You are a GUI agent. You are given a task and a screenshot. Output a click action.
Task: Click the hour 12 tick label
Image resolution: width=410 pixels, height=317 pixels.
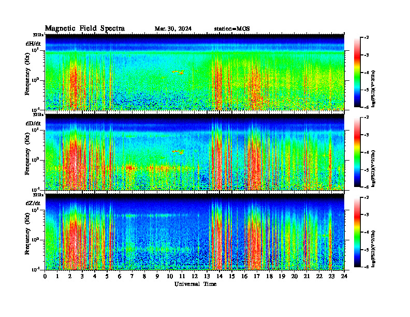pos(195,277)
